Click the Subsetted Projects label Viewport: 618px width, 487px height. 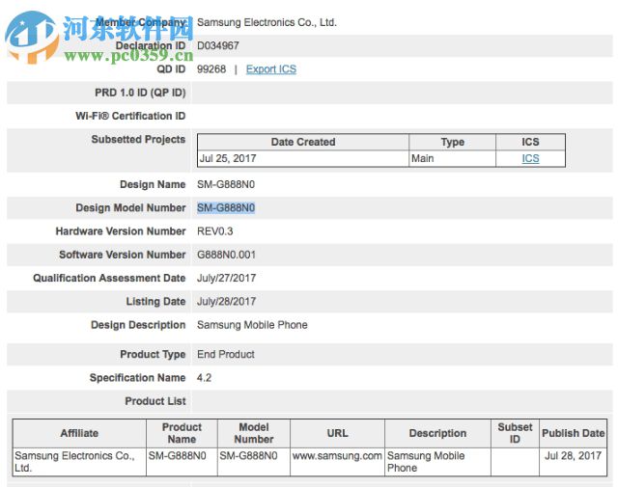(138, 140)
